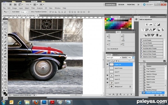Select the Eraser tool
The width and height of the screenshot is (168, 105).
tap(5, 54)
